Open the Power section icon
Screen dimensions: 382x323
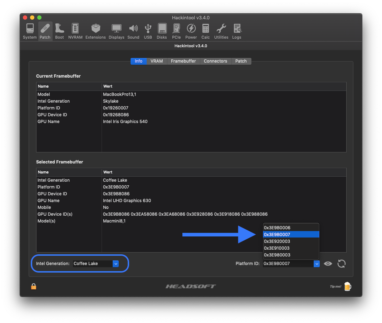pyautogui.click(x=191, y=31)
